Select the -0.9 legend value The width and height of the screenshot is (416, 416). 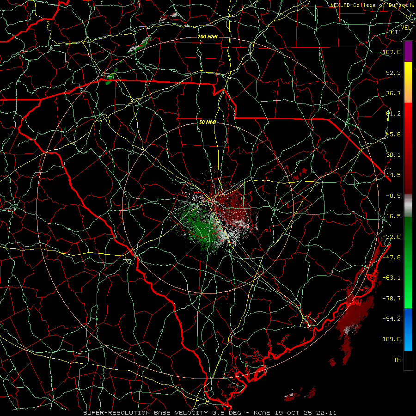(393, 196)
